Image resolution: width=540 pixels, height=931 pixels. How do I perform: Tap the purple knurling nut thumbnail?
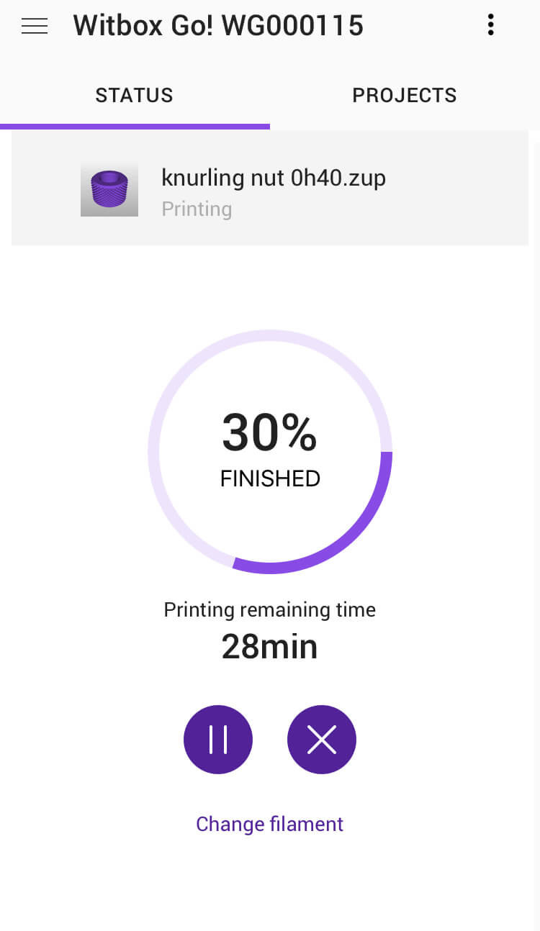pos(109,190)
